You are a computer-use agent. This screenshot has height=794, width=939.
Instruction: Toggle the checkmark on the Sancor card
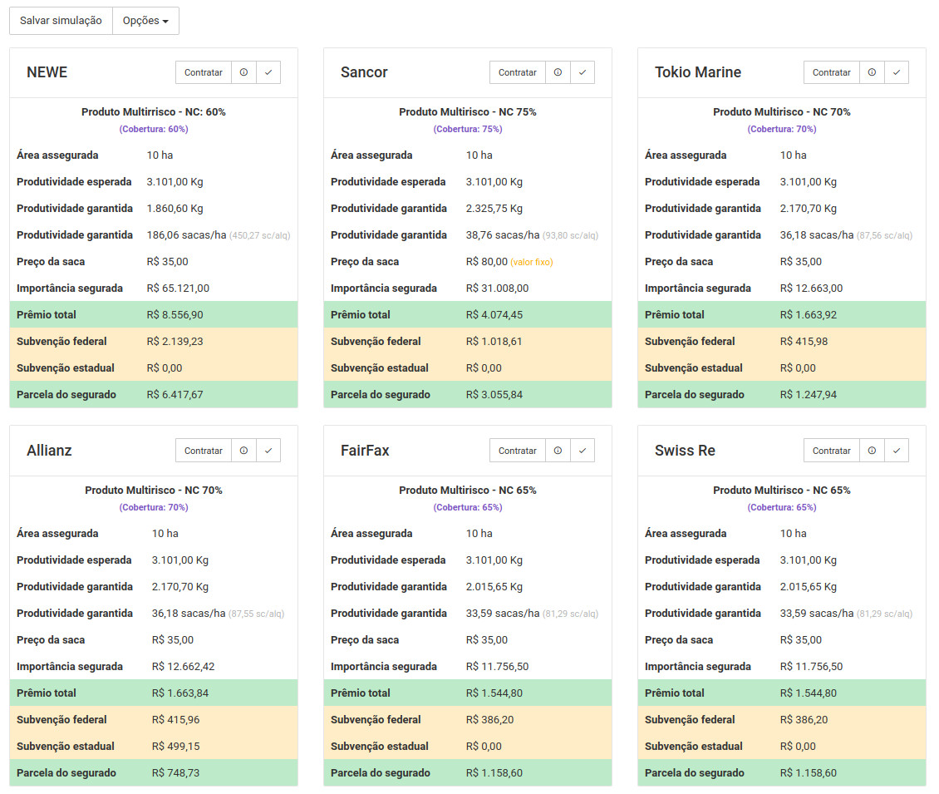pyautogui.click(x=582, y=72)
